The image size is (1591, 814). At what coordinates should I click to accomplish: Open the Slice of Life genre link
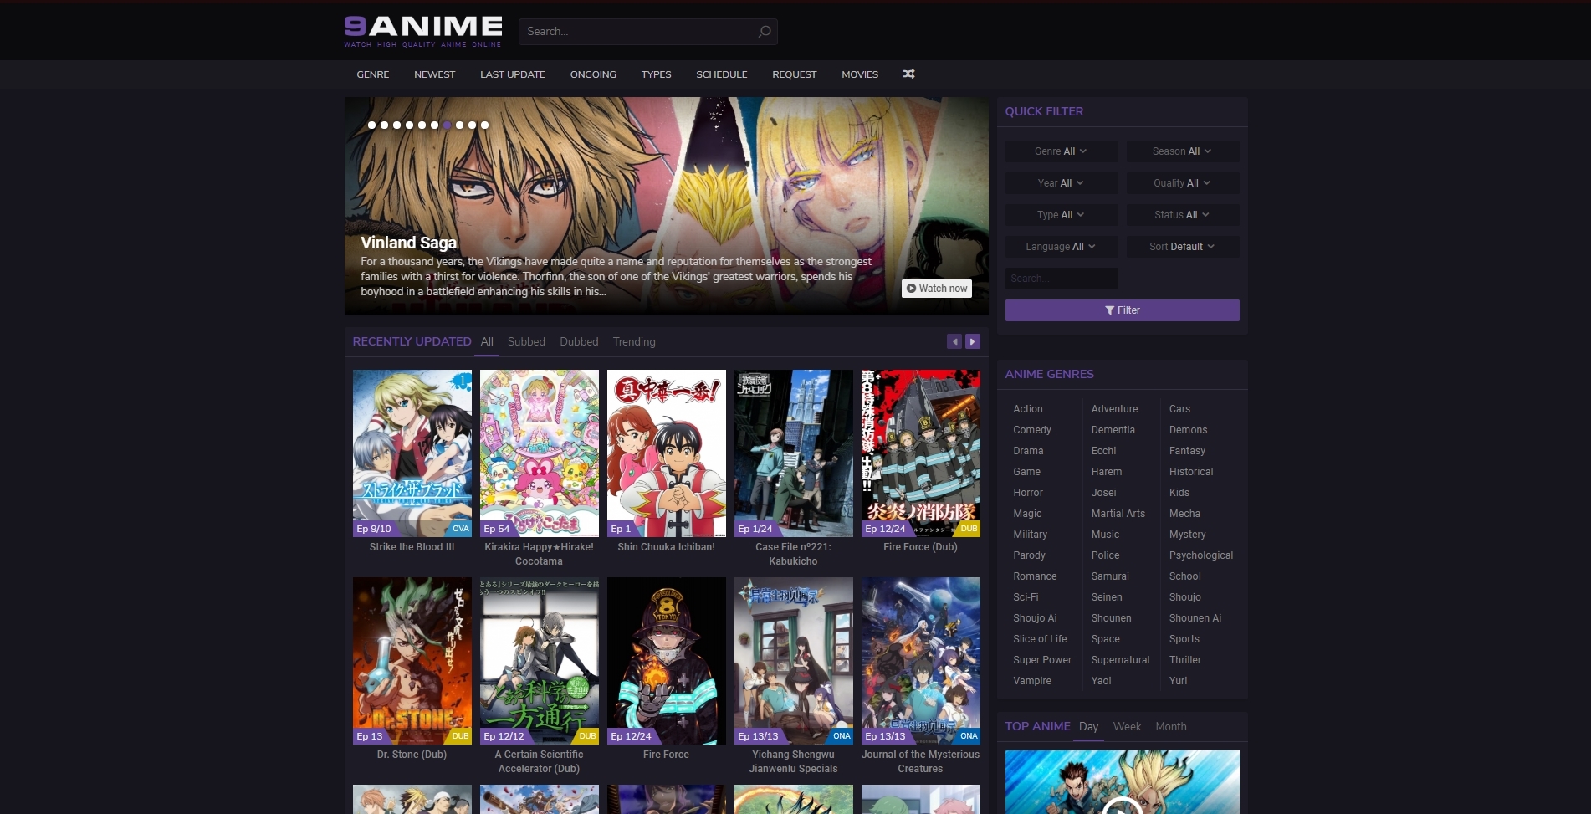(x=1040, y=639)
